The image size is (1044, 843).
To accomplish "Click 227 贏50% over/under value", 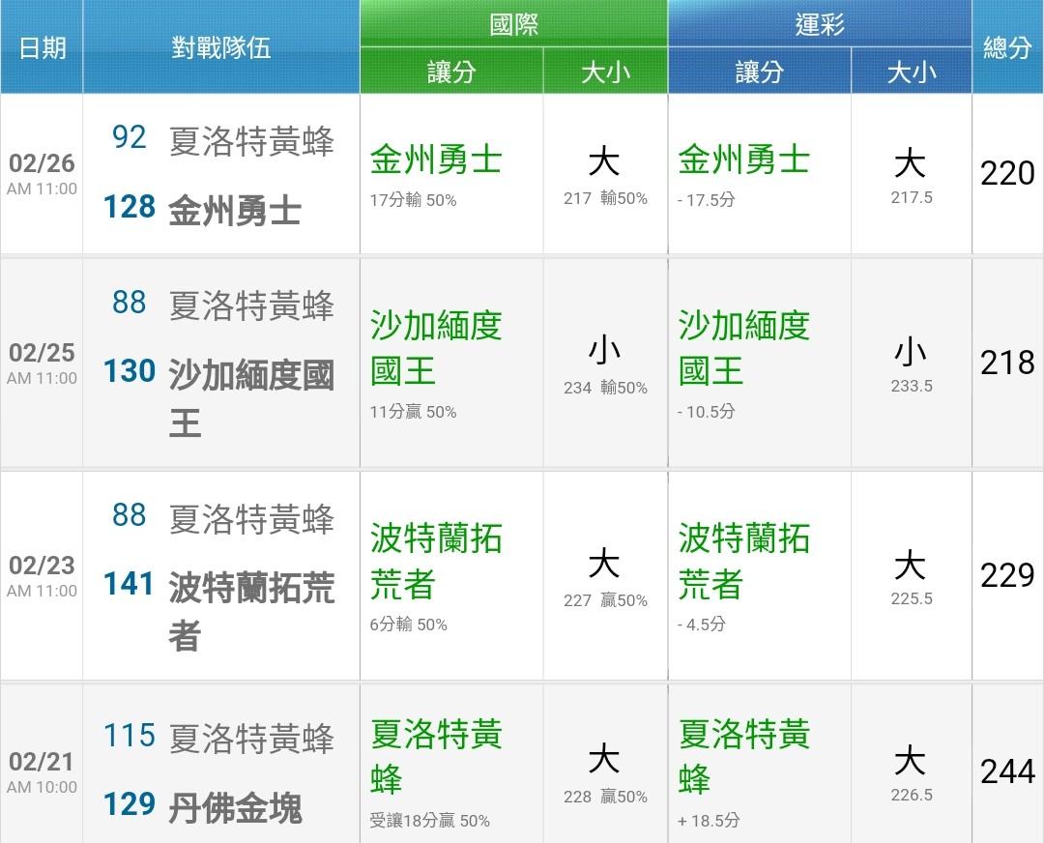I will pos(605,600).
